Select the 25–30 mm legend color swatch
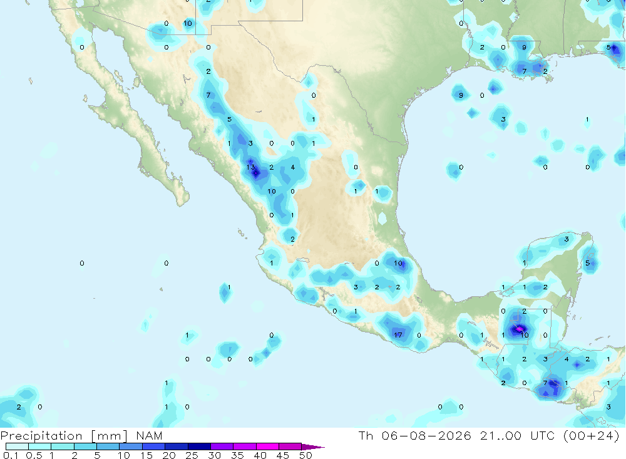 click(x=199, y=446)
